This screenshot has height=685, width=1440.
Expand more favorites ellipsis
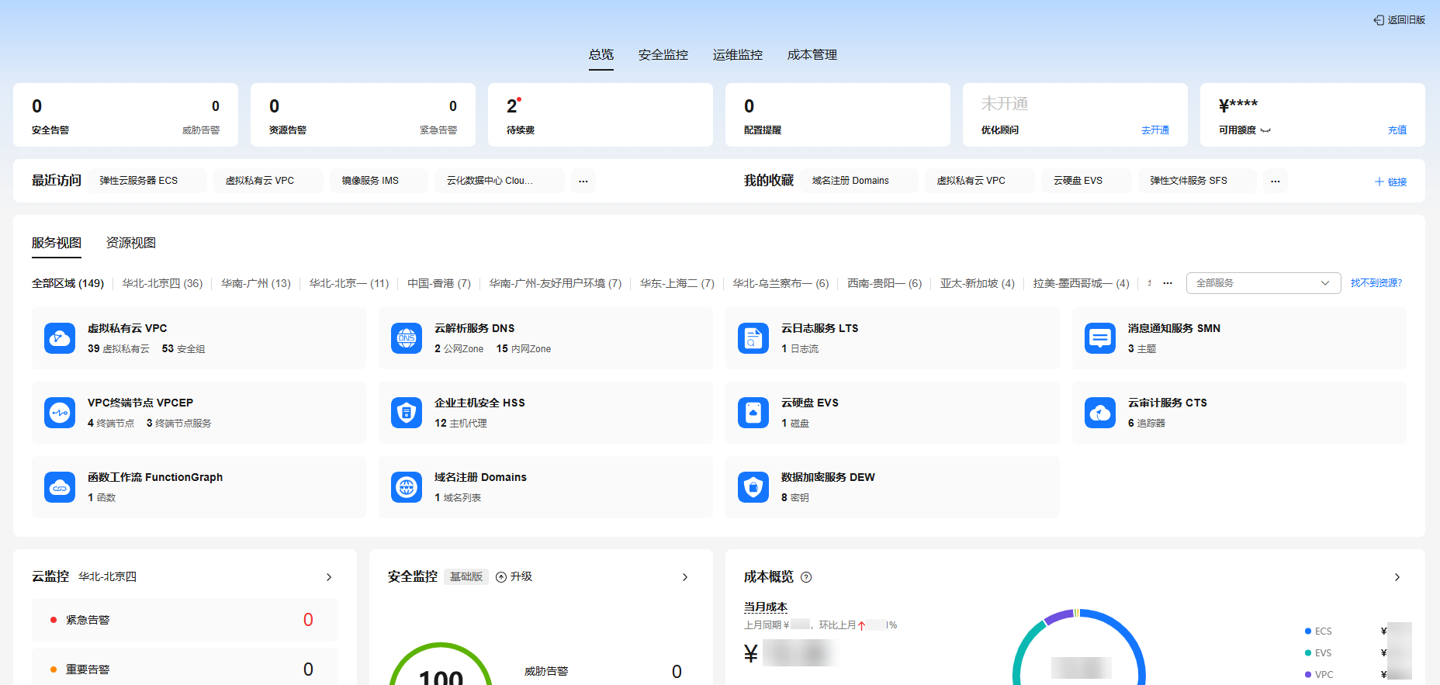[x=1276, y=181]
